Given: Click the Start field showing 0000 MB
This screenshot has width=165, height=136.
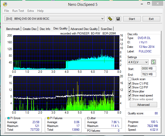Looking at the screenshot, I should 148,69.
